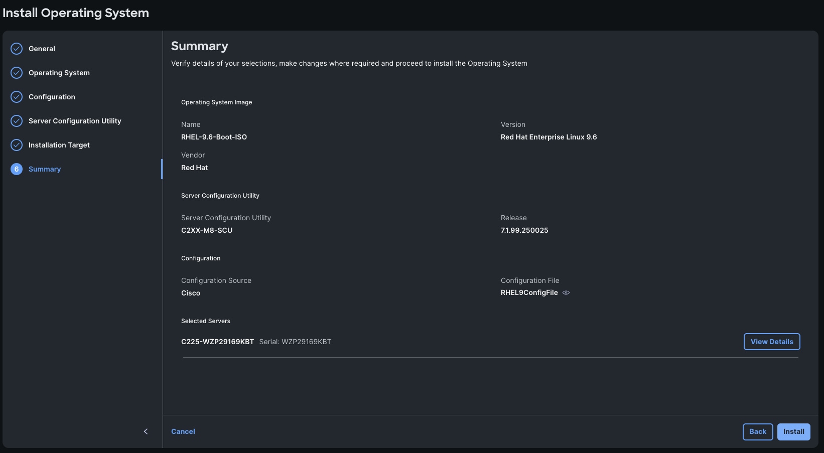Go to the Installation Target step
This screenshot has width=824, height=453.
click(59, 144)
